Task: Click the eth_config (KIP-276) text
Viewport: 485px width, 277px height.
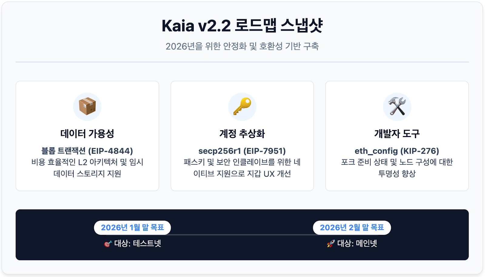Action: (x=397, y=151)
